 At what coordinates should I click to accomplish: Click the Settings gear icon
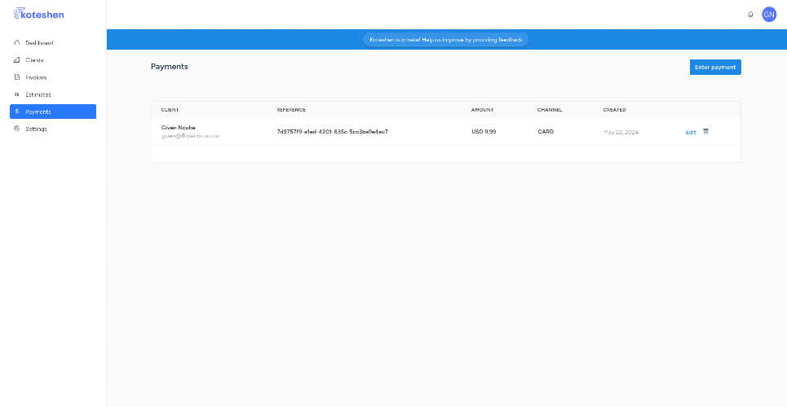tap(16, 129)
